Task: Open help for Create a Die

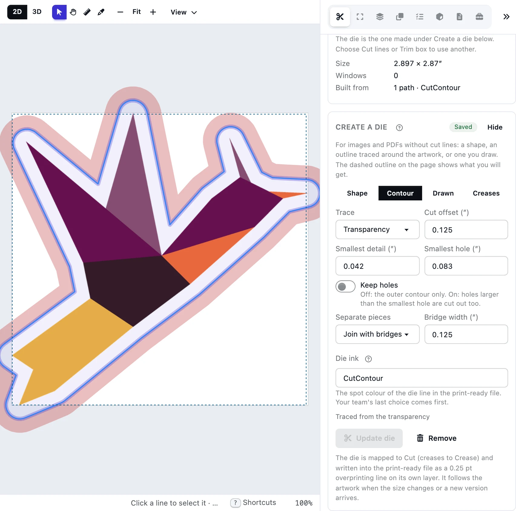Action: (399, 128)
